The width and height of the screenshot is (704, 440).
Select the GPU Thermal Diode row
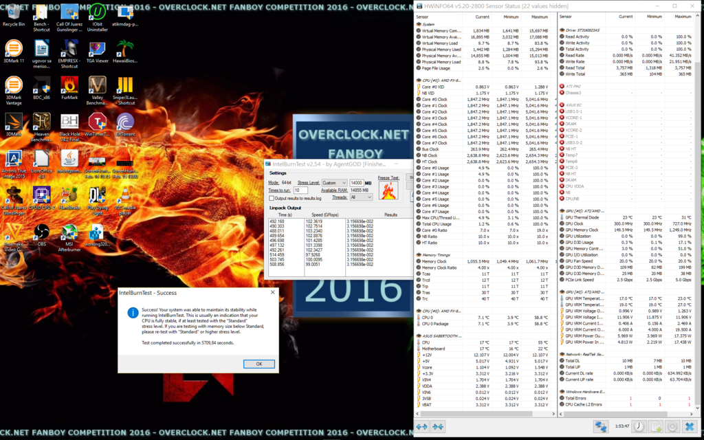(626, 217)
